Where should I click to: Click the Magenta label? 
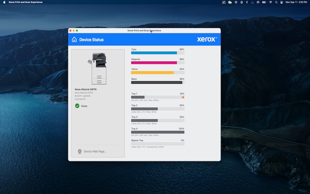point(136,59)
